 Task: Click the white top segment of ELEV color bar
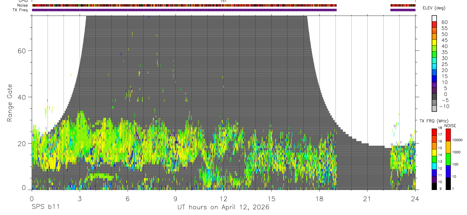point(434,19)
